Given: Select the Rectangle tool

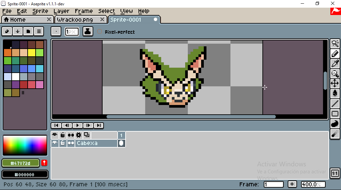Looking at the screenshot, I should [335, 114].
